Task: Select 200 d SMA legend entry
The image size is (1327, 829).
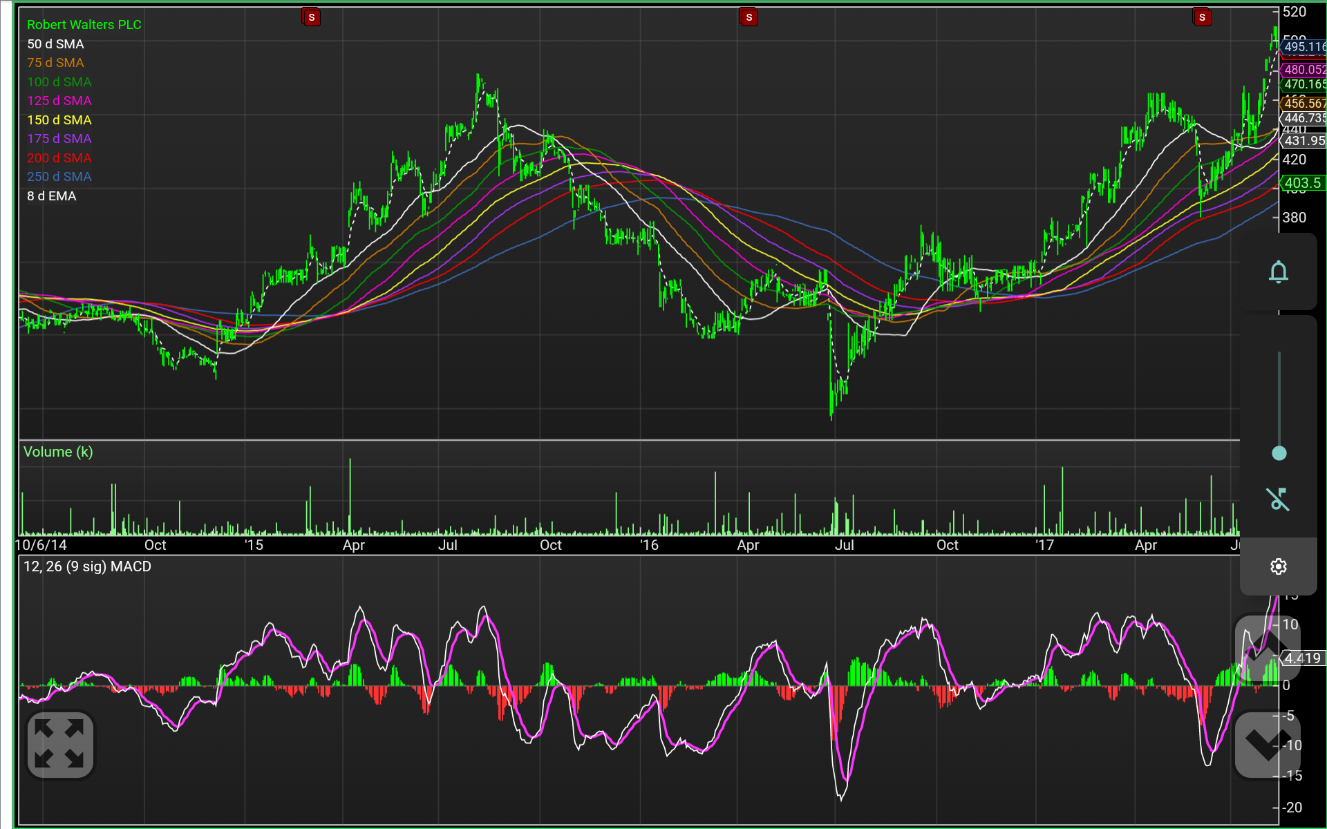Action: pyautogui.click(x=59, y=158)
